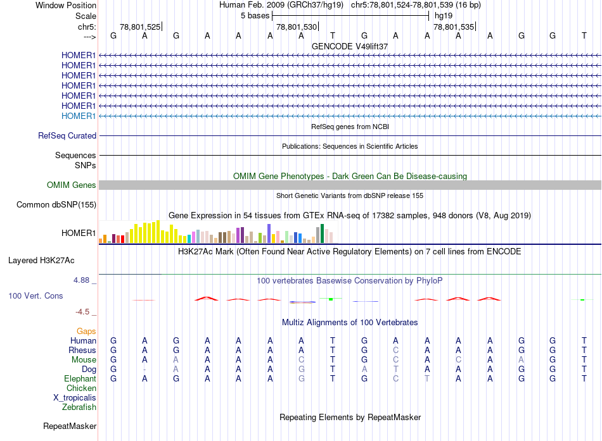Click the chr5:78,801,524-78,801,539 (16 bp) range text
Screen dimensions: 602x441
[416, 5]
